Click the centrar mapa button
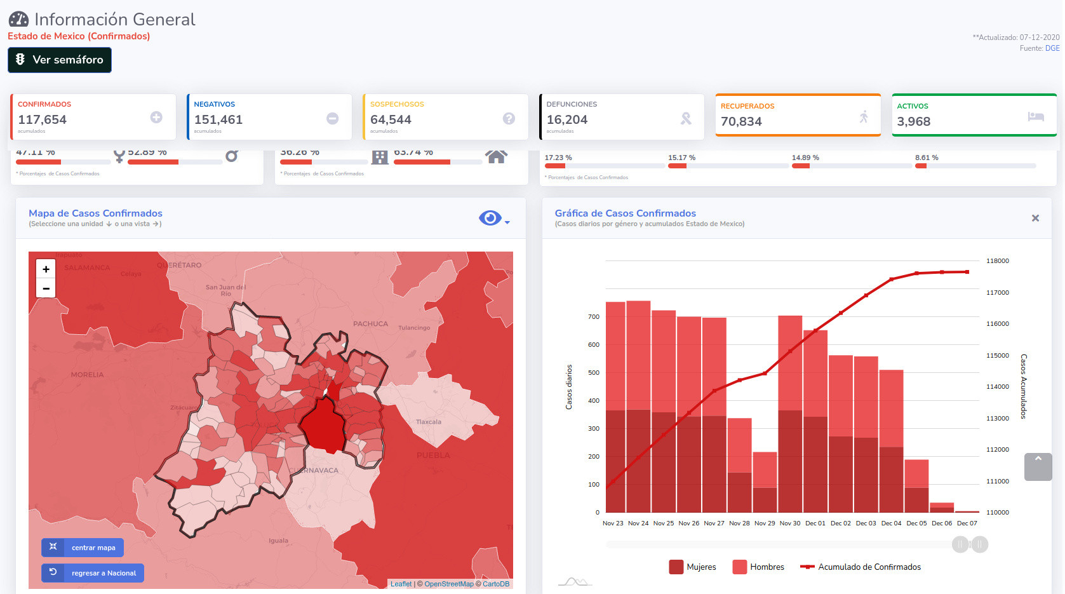The height and width of the screenshot is (594, 1065). 83,548
